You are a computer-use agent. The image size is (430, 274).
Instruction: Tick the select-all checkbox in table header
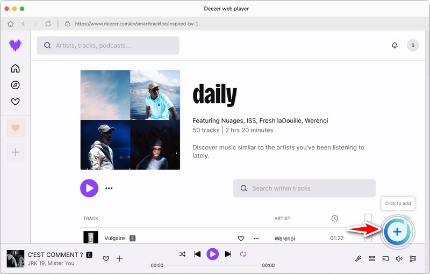point(368,218)
